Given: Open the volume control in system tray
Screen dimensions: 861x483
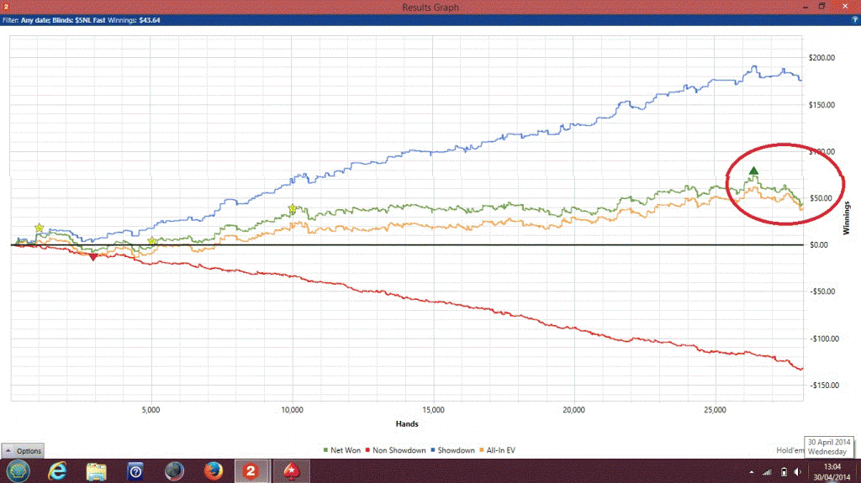Looking at the screenshot, I should (x=796, y=471).
